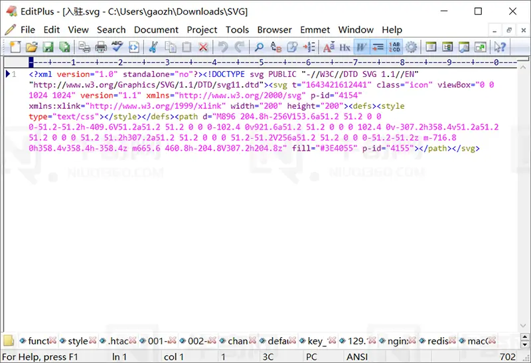The image size is (531, 363).
Task: Open the View menu
Action: tap(78, 30)
